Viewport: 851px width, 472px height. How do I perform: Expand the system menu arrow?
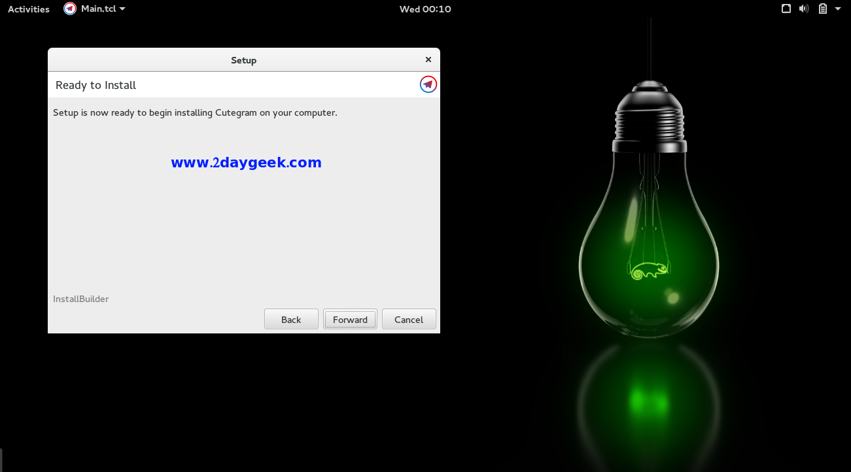click(838, 9)
